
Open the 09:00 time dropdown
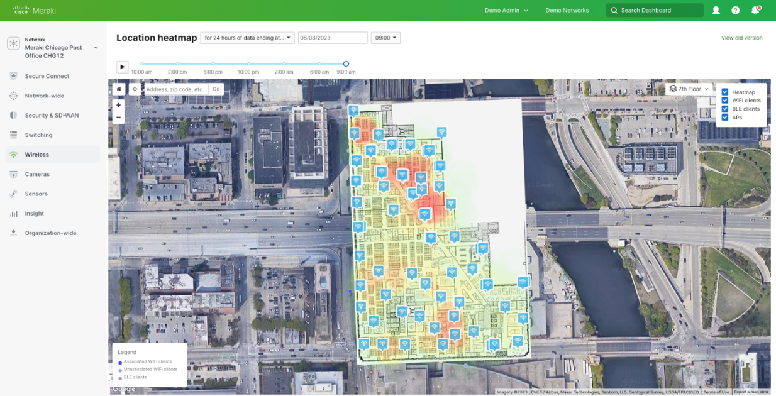385,38
